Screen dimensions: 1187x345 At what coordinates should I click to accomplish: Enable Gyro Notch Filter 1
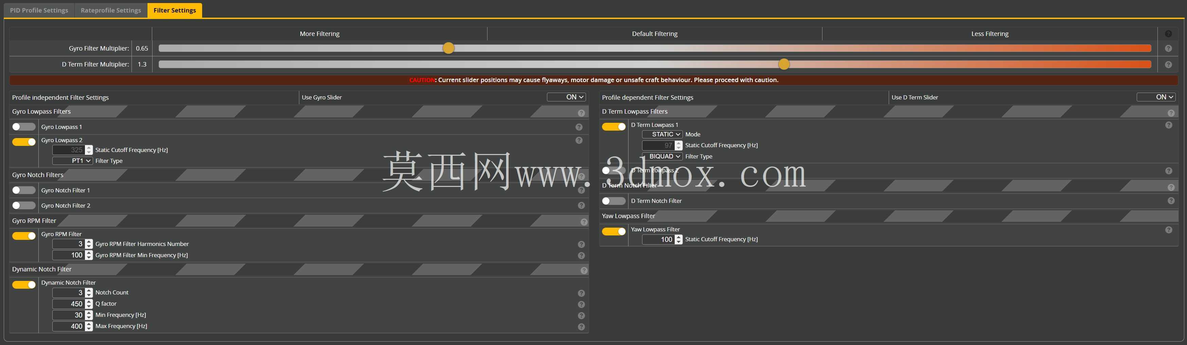pos(24,190)
